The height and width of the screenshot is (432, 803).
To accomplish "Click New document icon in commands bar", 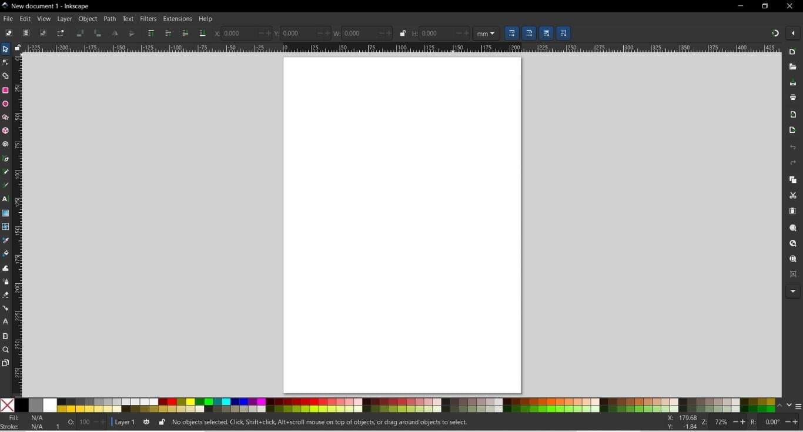I will click(793, 52).
